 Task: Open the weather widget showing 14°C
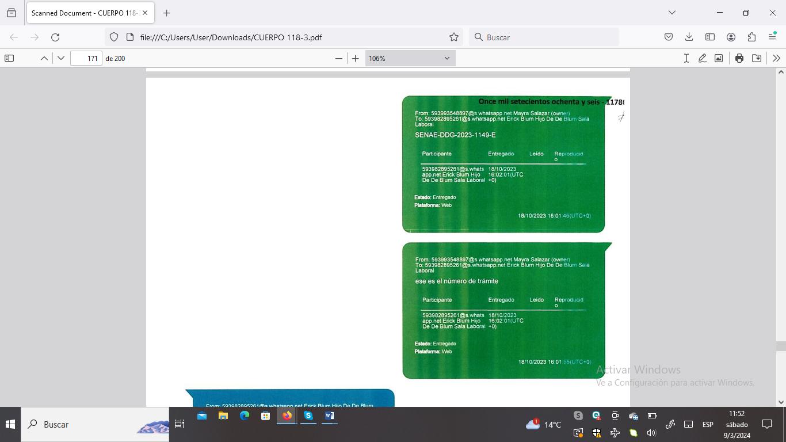(543, 424)
